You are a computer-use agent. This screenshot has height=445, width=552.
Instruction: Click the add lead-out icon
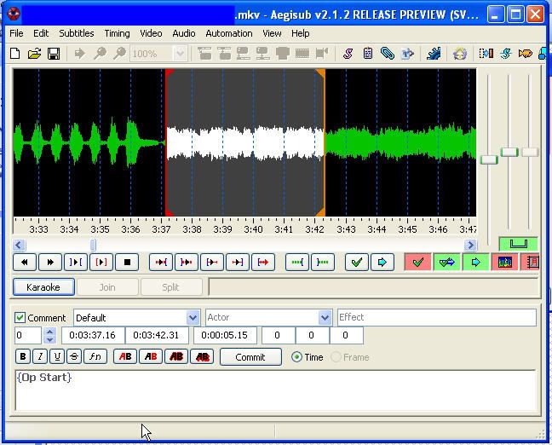tap(323, 262)
